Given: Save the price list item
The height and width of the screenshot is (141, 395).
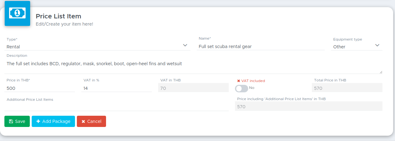Looking at the screenshot, I should click(17, 121).
